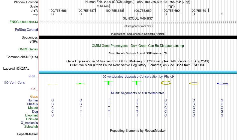Screen dimensions: 237x140
Task: Click the Human species label
Action: click(33, 100)
